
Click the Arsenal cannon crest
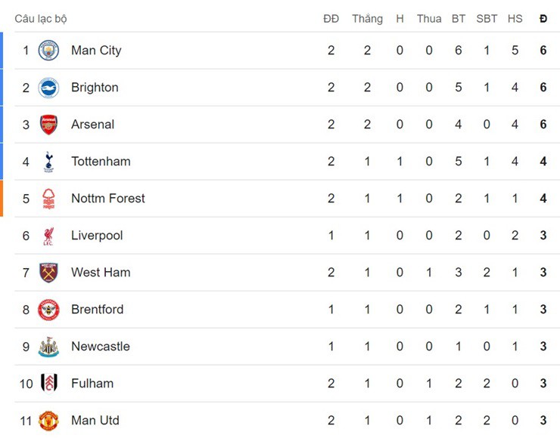pyautogui.click(x=48, y=125)
